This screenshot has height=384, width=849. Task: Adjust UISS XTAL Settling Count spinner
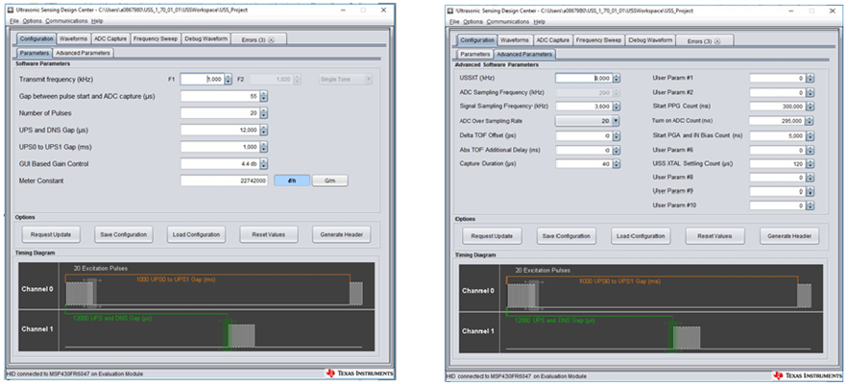pyautogui.click(x=810, y=164)
